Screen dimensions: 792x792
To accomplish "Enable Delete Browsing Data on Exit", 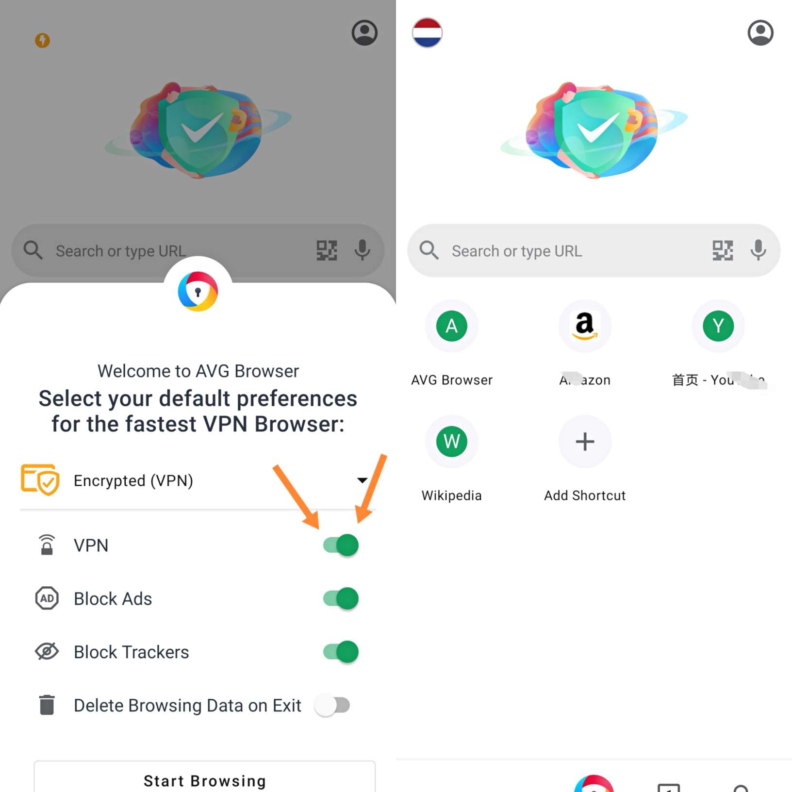I will click(332, 705).
